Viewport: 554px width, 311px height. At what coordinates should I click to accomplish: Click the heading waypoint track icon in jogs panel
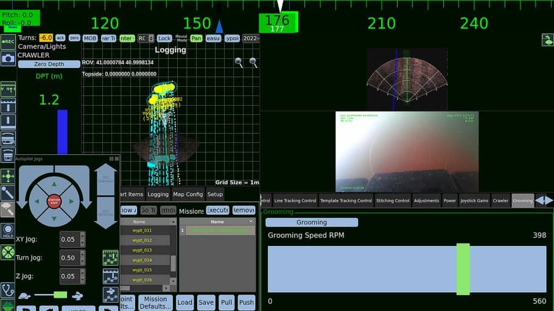click(111, 258)
